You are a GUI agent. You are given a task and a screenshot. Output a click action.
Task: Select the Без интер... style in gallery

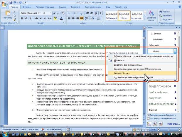coord(137,16)
